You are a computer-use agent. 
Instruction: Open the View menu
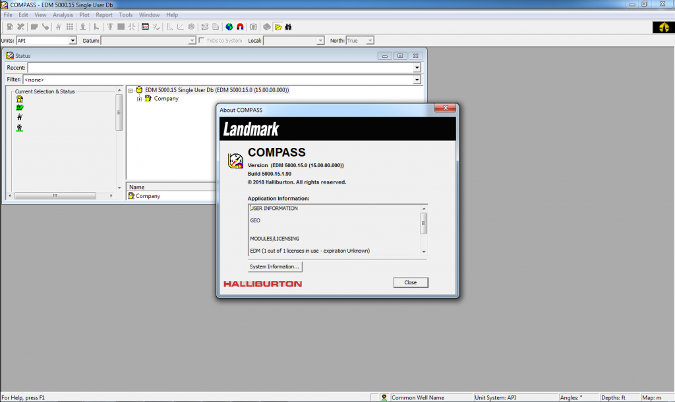[40, 14]
